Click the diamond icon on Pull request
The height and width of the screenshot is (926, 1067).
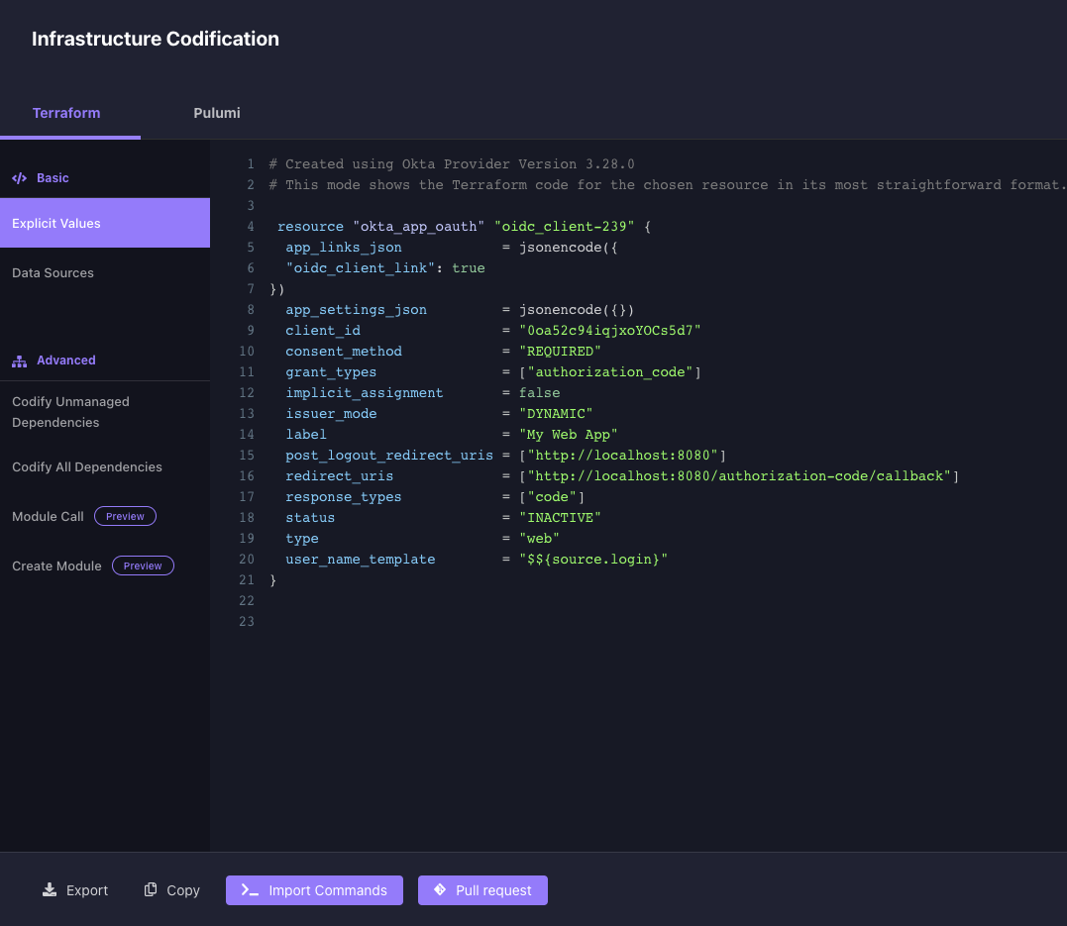(x=440, y=889)
